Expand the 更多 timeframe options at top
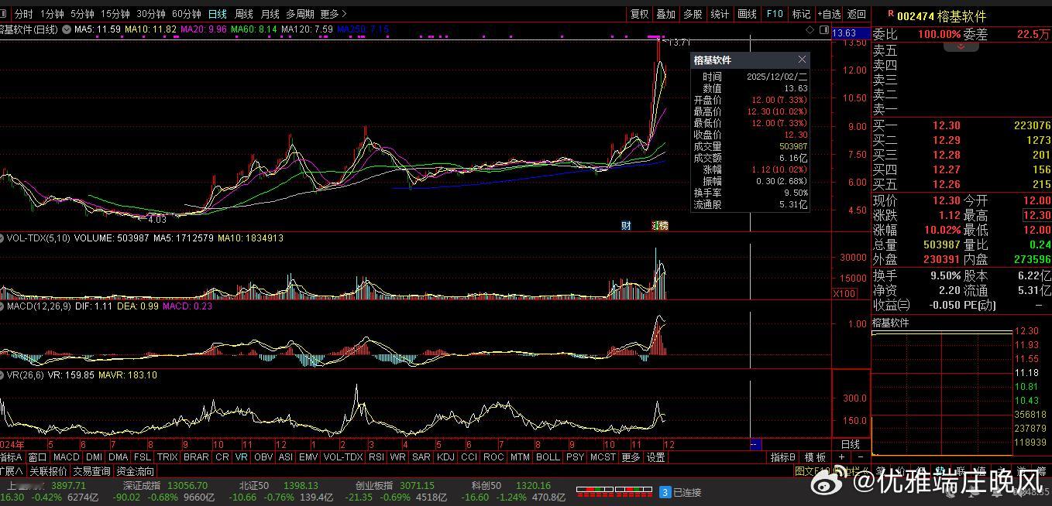Viewport: 1052px width, 506px height. [333, 14]
